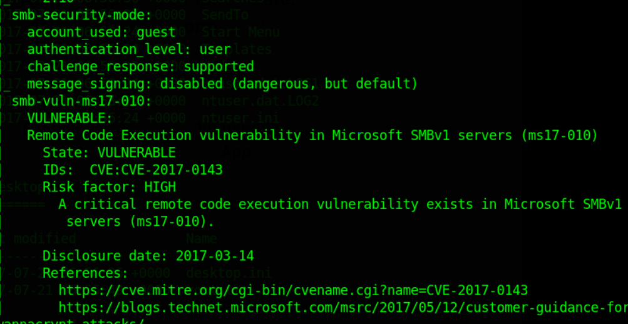This screenshot has height=324, width=628.
Task: Click the IDs: CVE:CVE-2017-0143 text
Action: click(133, 170)
